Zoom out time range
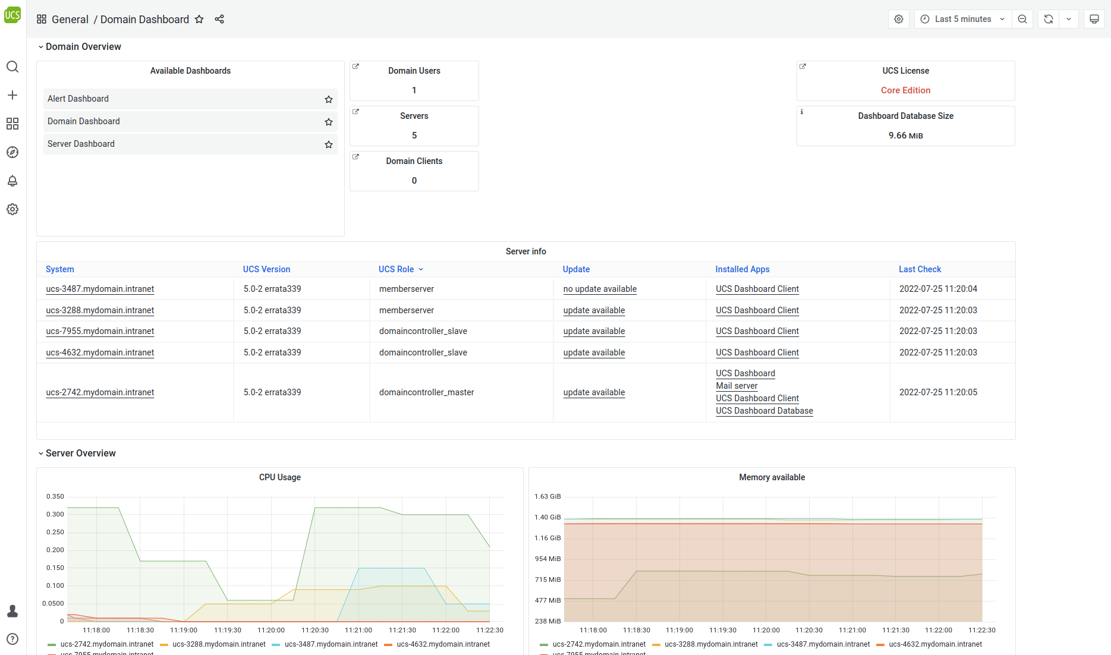 pos(1022,19)
